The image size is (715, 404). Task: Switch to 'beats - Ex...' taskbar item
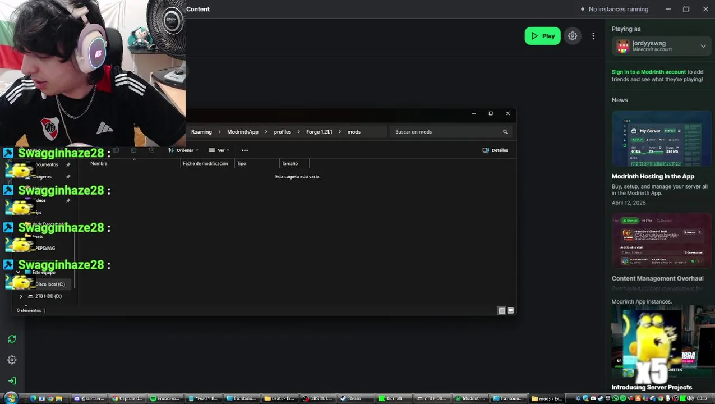click(280, 398)
